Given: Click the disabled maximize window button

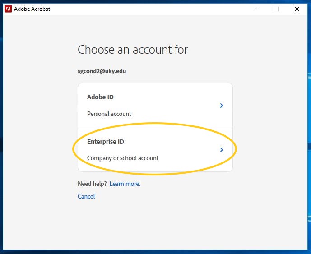Looking at the screenshot, I should coord(276,9).
